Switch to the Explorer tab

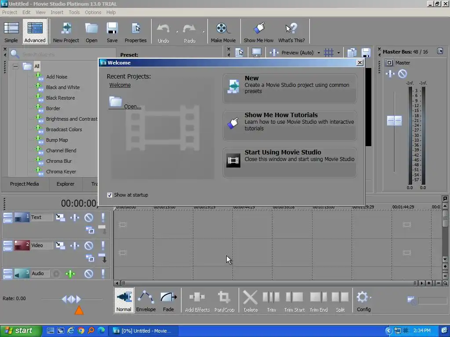(65, 184)
